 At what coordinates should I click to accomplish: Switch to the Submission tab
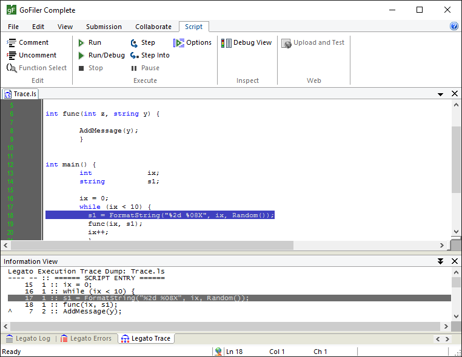(104, 27)
